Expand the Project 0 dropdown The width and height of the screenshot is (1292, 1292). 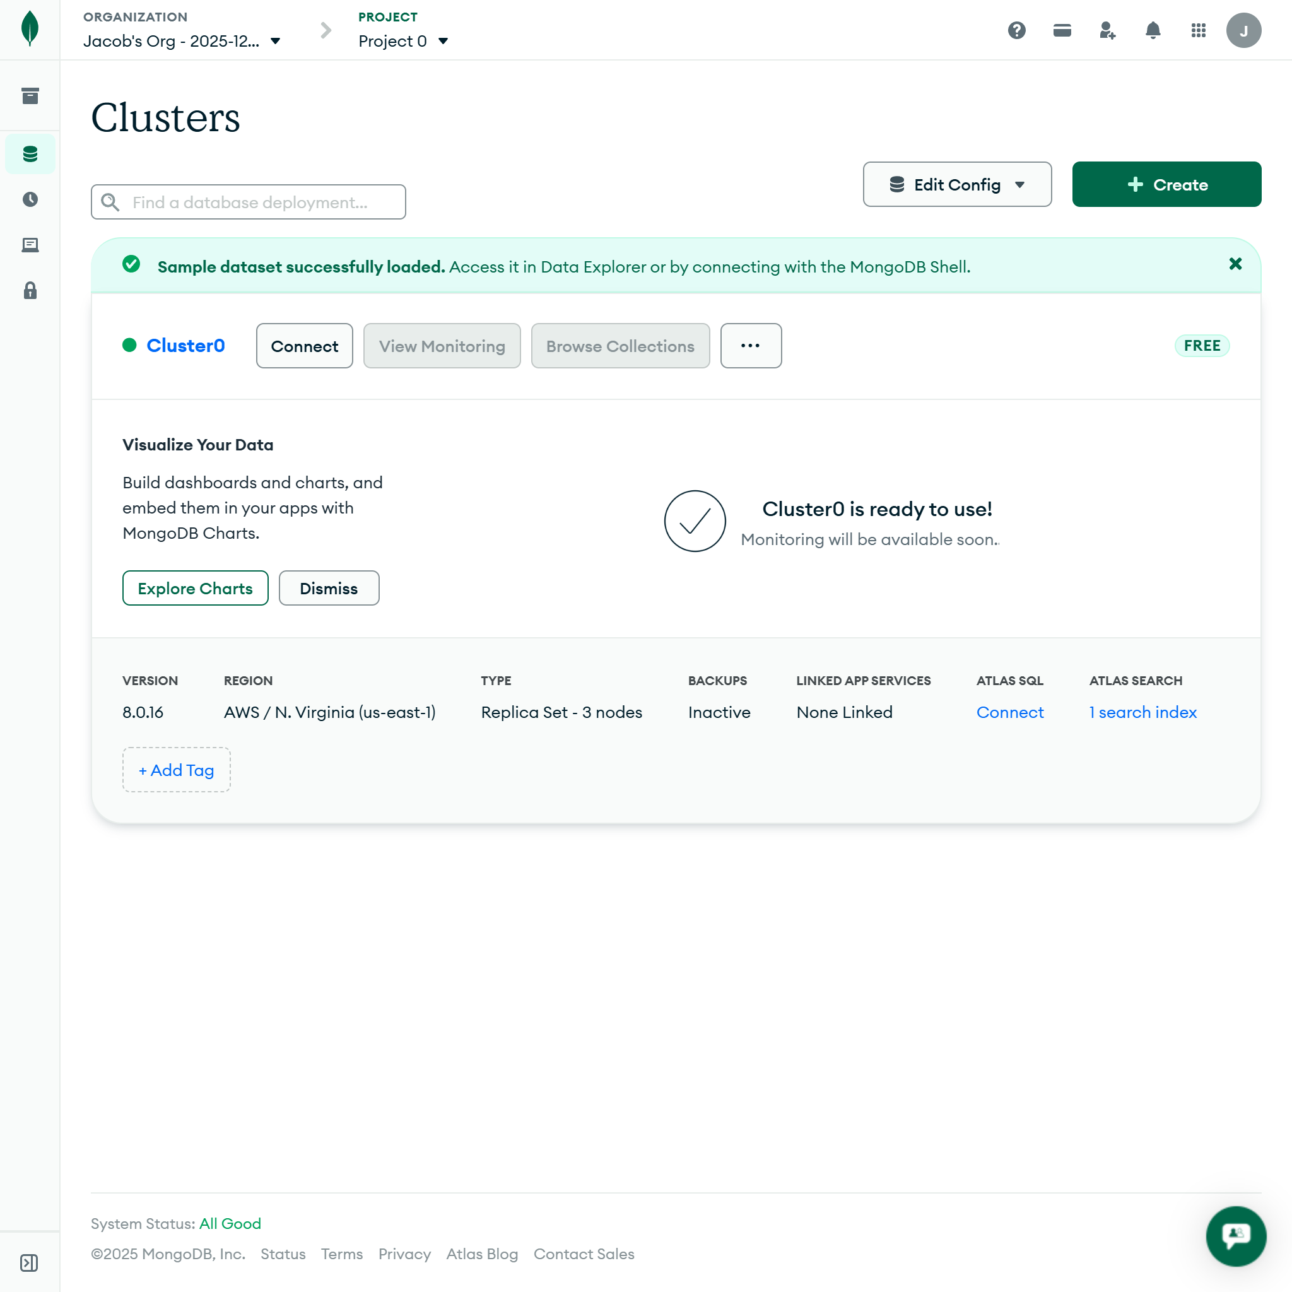coord(403,41)
